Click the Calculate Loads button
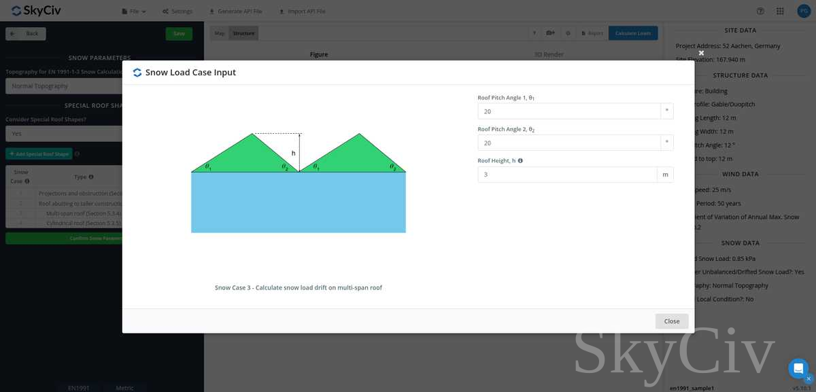816x392 pixels. 633,33
